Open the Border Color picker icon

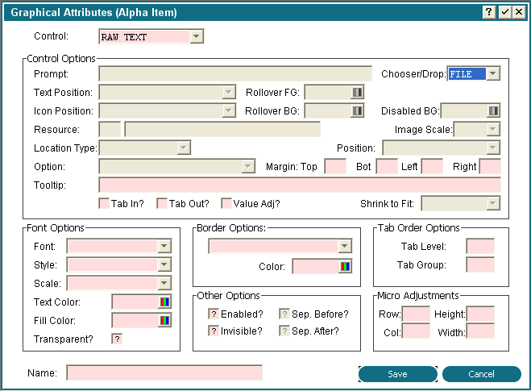click(x=346, y=267)
